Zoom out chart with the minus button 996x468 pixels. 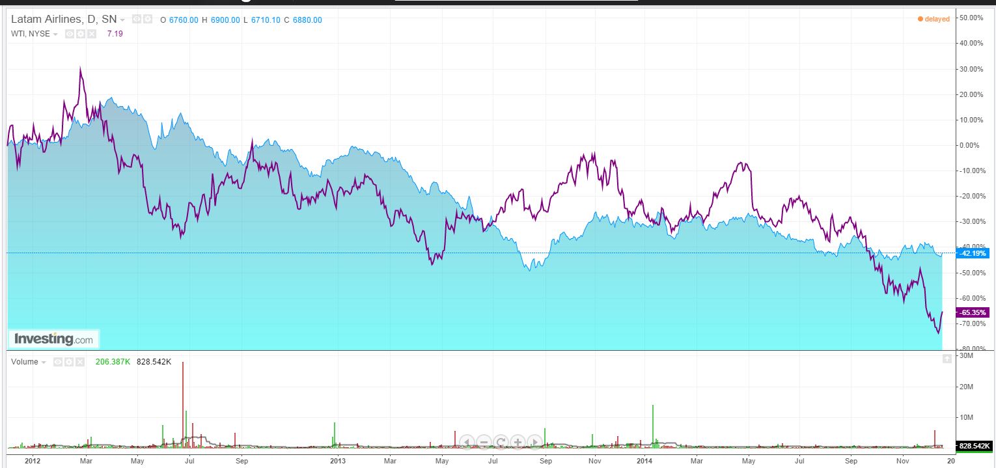click(484, 442)
